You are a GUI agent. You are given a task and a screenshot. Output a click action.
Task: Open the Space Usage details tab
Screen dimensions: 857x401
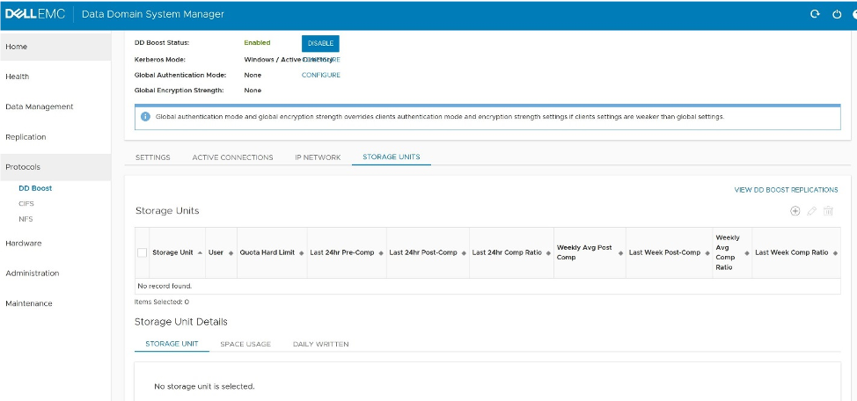point(245,344)
